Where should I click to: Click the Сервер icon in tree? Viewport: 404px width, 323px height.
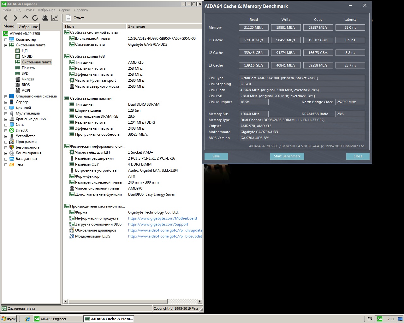tap(12, 102)
